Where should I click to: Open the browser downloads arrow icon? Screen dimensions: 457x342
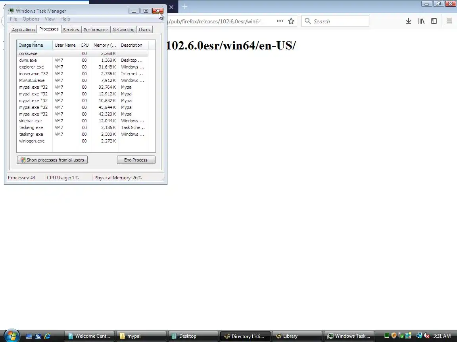pyautogui.click(x=408, y=21)
